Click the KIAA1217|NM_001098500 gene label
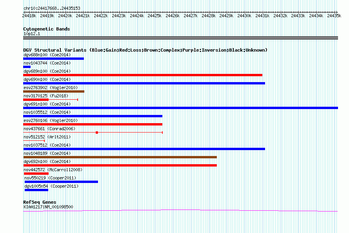 coord(48,207)
